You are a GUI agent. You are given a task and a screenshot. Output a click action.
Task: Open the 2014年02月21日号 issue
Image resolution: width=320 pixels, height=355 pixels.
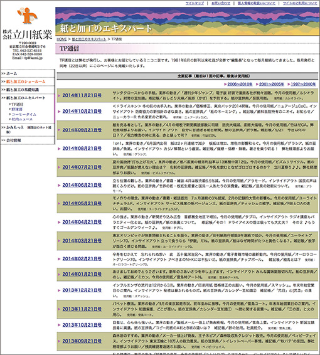pyautogui.click(x=82, y=258)
